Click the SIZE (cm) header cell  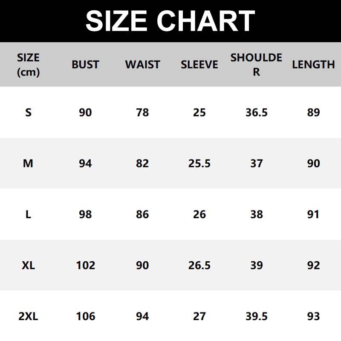28,65
